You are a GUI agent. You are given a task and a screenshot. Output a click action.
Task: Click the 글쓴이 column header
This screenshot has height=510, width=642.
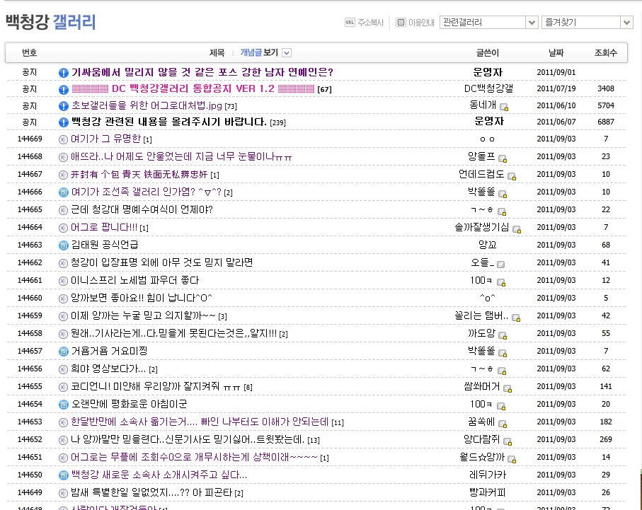pos(487,52)
